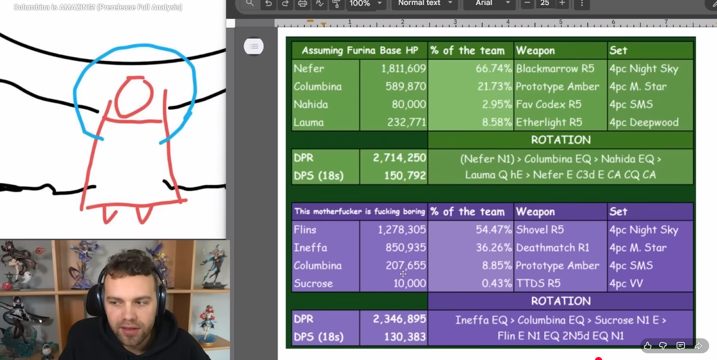This screenshot has width=717, height=360.
Task: Click the 0.43% team share cell
Action: 471,283
